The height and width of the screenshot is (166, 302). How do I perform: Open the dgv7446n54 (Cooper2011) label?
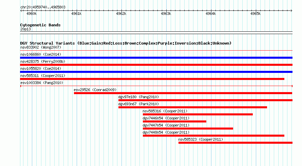pyautogui.click(x=166, y=118)
